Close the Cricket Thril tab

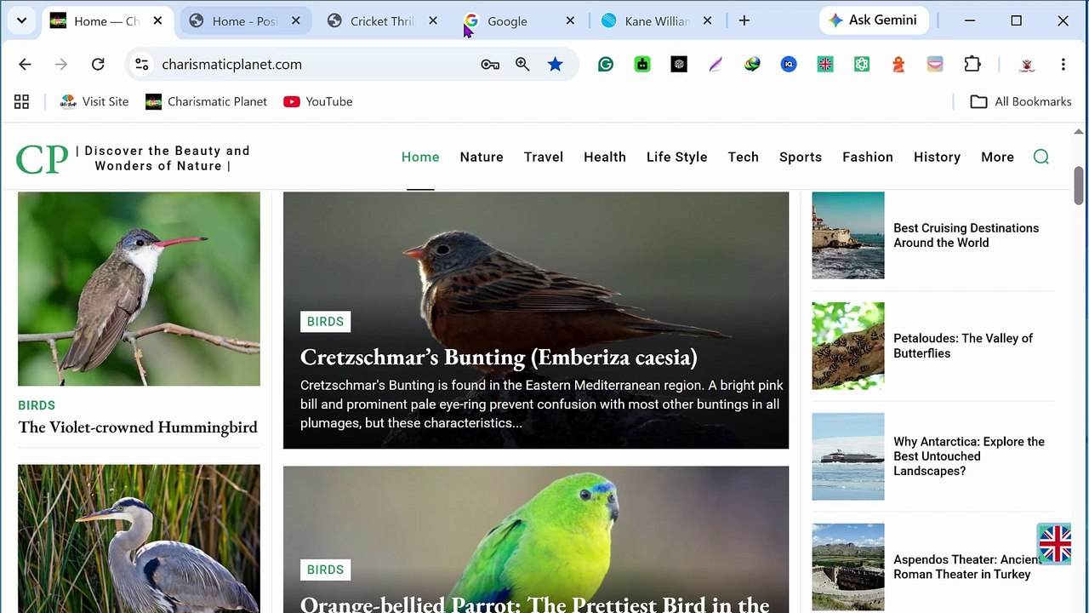[x=433, y=21]
